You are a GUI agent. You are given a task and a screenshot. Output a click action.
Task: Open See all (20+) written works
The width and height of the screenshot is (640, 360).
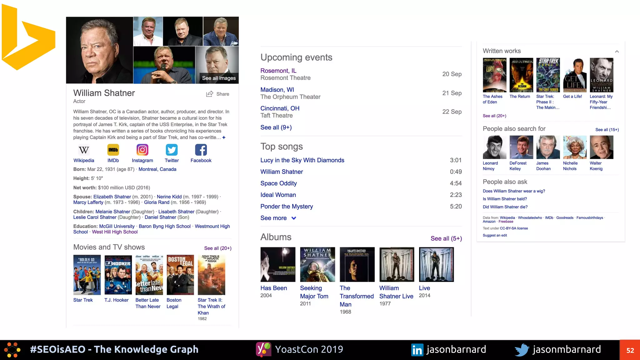coord(494,116)
